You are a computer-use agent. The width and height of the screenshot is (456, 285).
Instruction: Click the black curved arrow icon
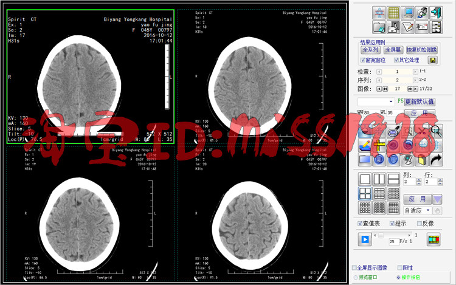click(x=436, y=159)
